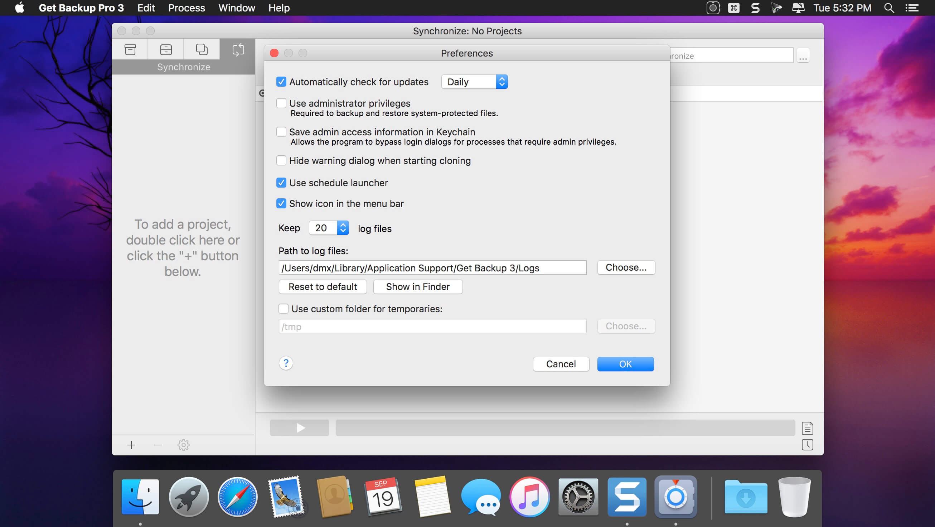Open the Process menu
The height and width of the screenshot is (527, 935).
click(x=186, y=8)
